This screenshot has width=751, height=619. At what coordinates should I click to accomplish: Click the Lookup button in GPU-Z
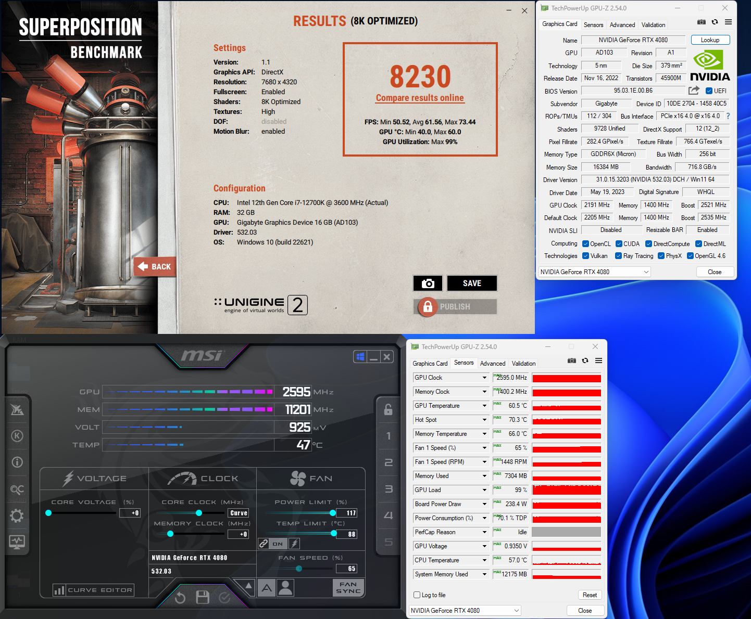point(710,40)
